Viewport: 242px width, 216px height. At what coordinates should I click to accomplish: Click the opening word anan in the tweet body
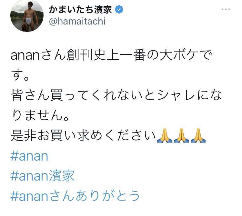(x=25, y=56)
